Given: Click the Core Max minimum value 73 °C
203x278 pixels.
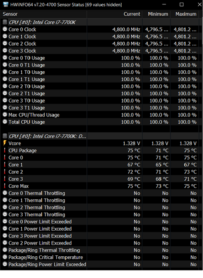Looking at the screenshot, I should [x=162, y=186].
